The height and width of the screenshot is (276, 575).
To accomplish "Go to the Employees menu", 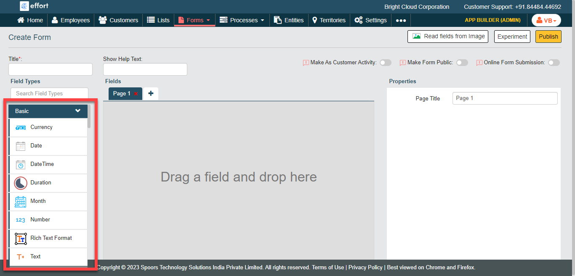I will coord(70,20).
